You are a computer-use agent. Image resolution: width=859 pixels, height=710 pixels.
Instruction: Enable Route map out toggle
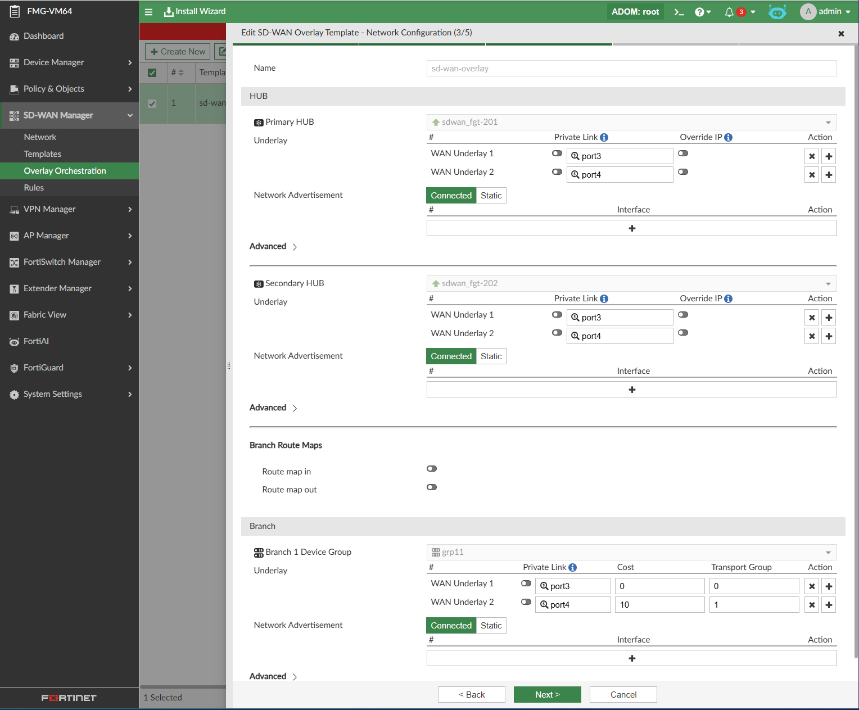tap(432, 487)
